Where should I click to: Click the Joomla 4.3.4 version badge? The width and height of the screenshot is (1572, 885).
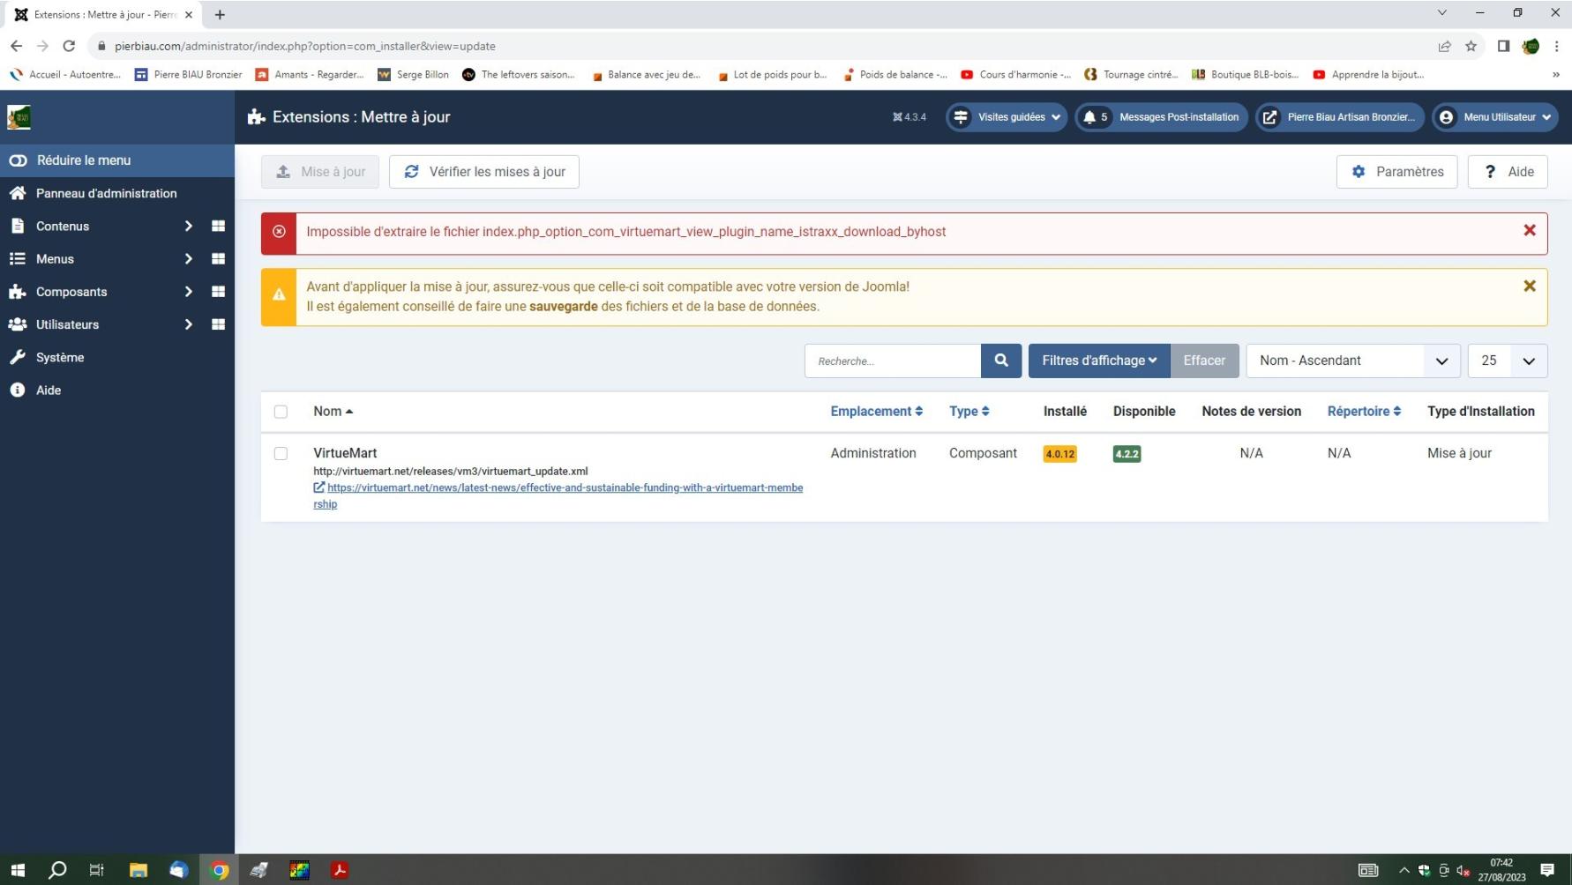[910, 117]
